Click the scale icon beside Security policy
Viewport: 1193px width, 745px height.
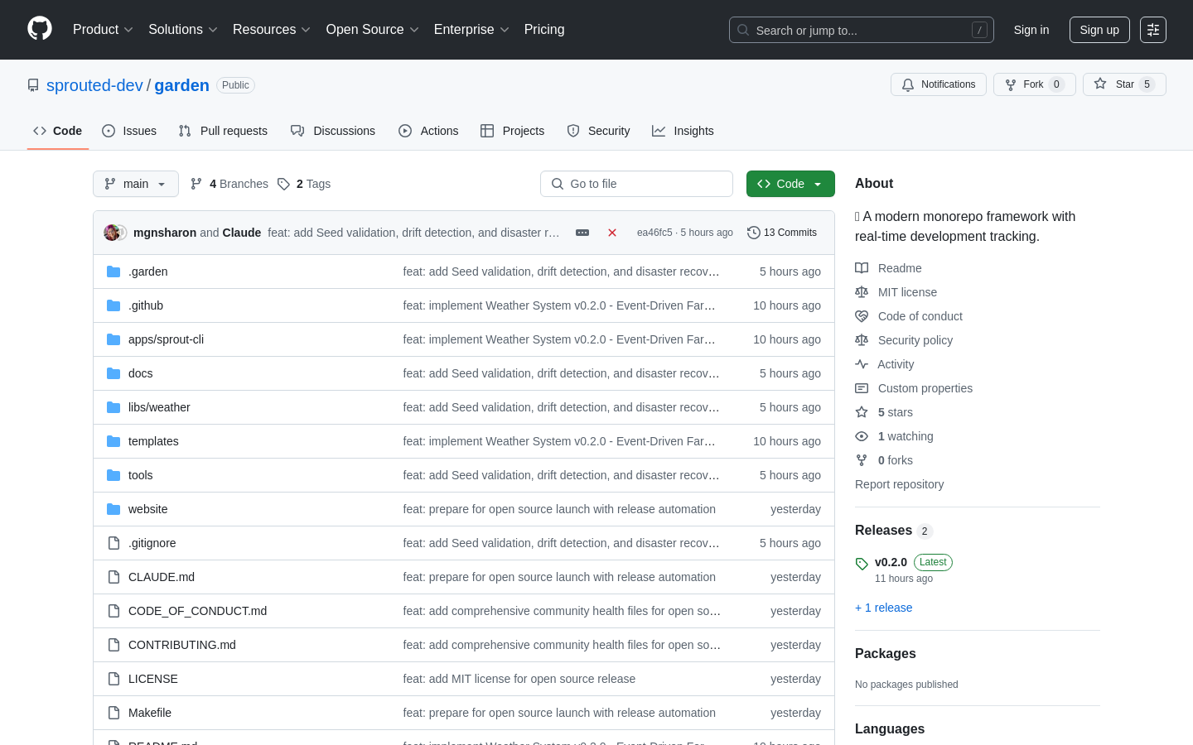862,340
